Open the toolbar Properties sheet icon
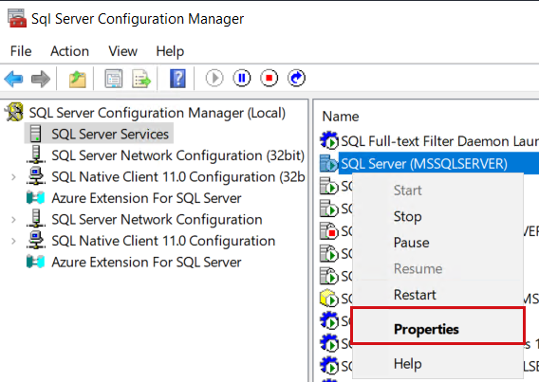The width and height of the screenshot is (539, 382). coord(114,79)
